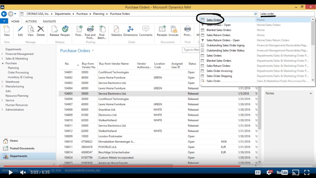Expand the Manufacturing tree node
Viewport: 316px width, 178px height.
point(2,86)
